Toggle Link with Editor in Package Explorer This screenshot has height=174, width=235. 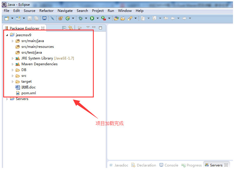[70, 28]
